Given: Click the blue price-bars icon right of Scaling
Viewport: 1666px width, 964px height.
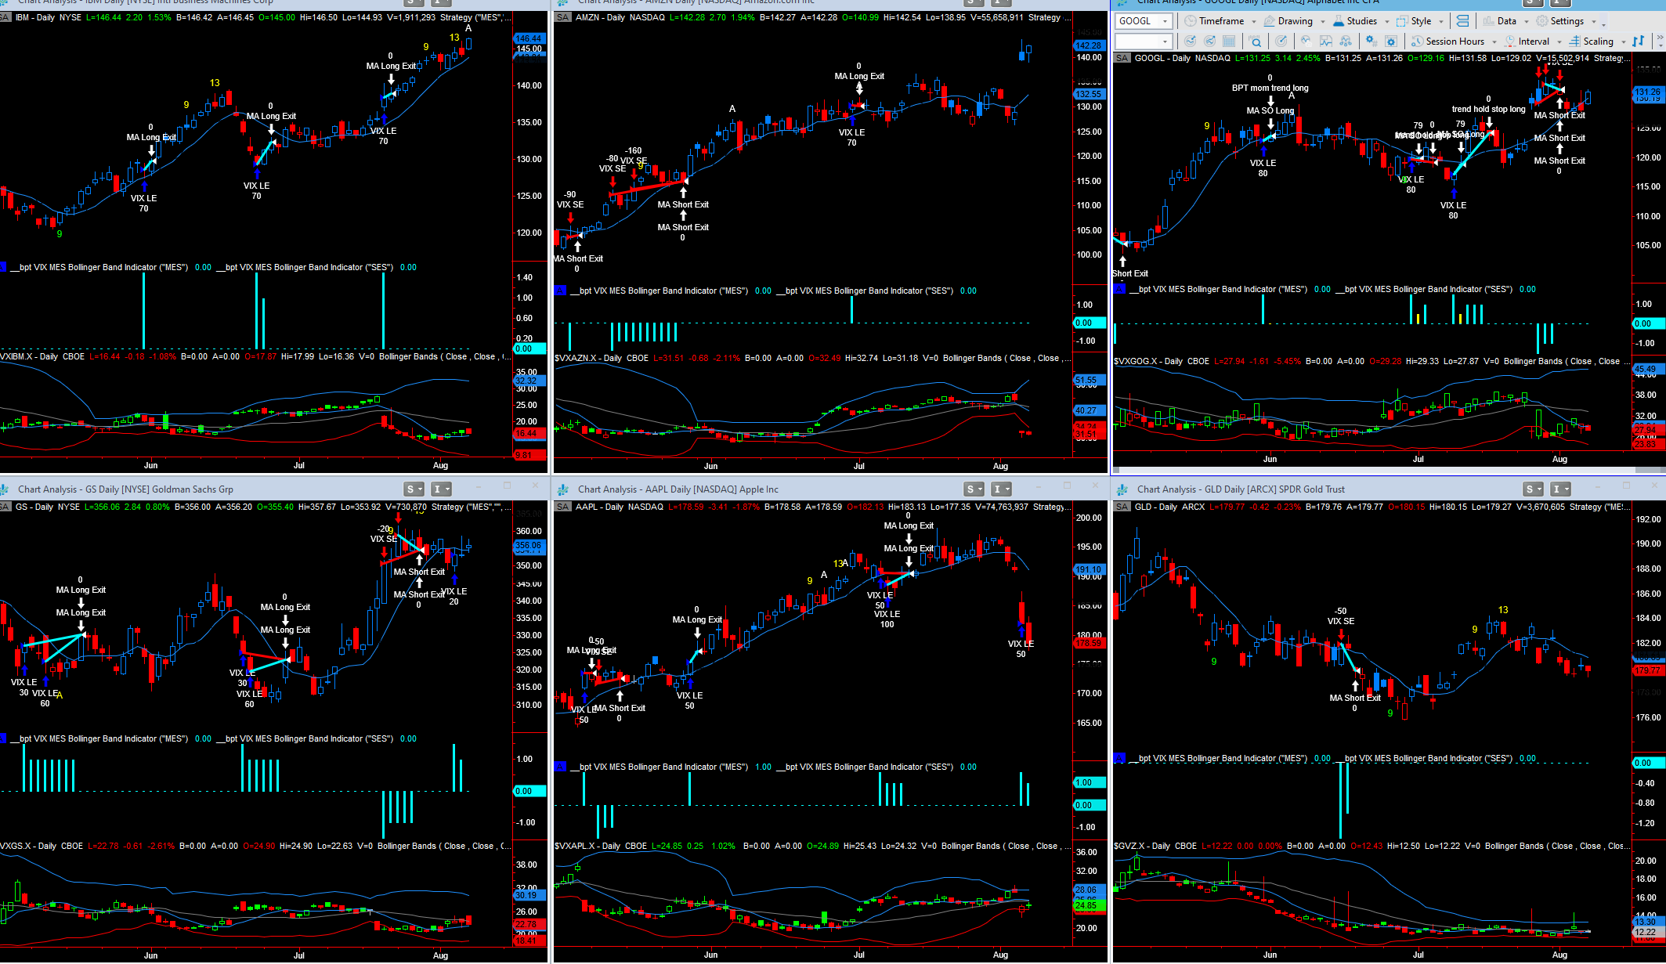Looking at the screenshot, I should pos(1639,42).
